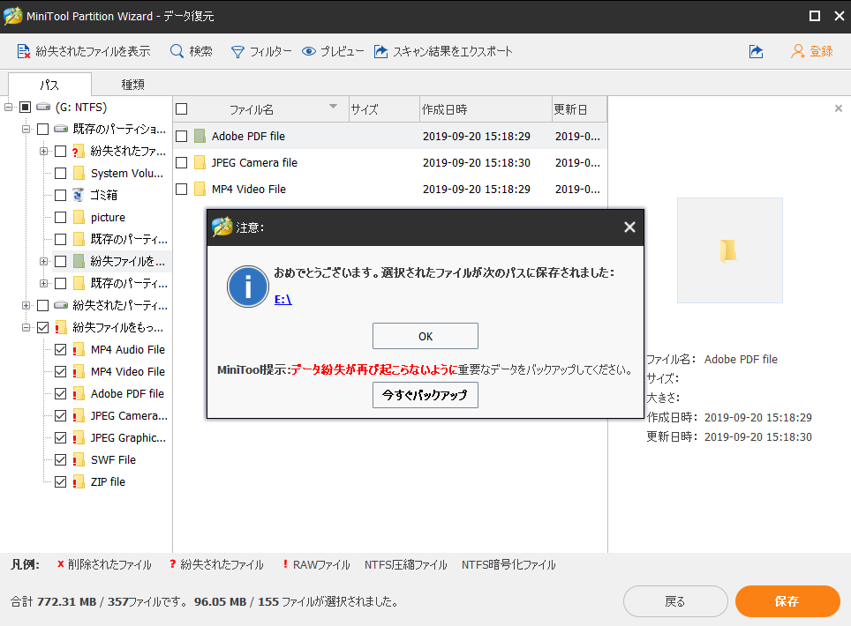
Task: Click the lost partition (紛失されたパーティ...) drive icon
Action: 61,305
